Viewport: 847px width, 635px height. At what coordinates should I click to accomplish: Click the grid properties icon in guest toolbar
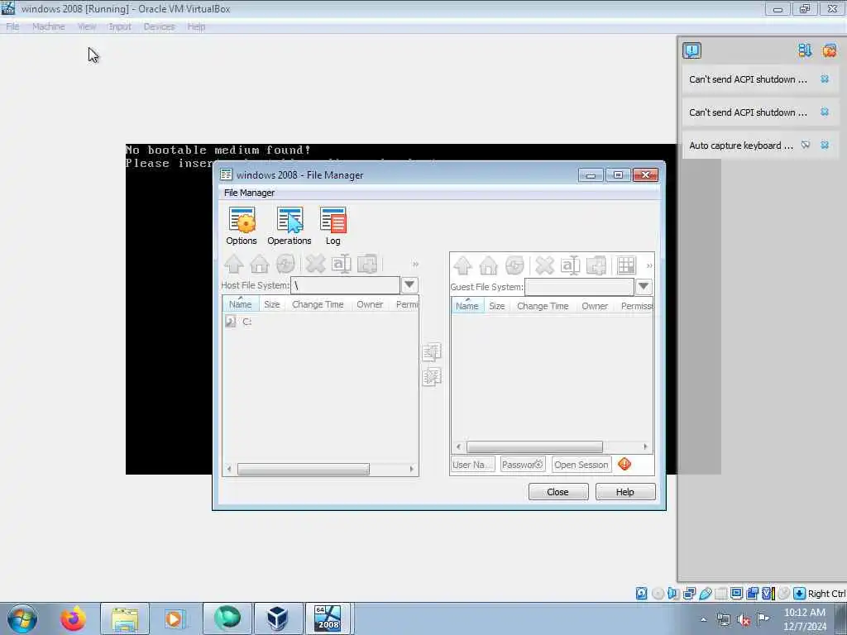click(627, 265)
